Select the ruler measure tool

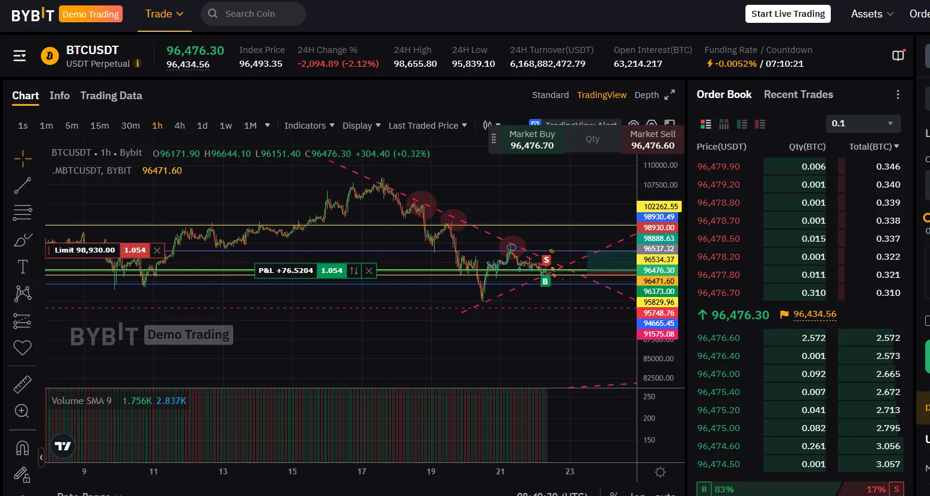pos(23,384)
